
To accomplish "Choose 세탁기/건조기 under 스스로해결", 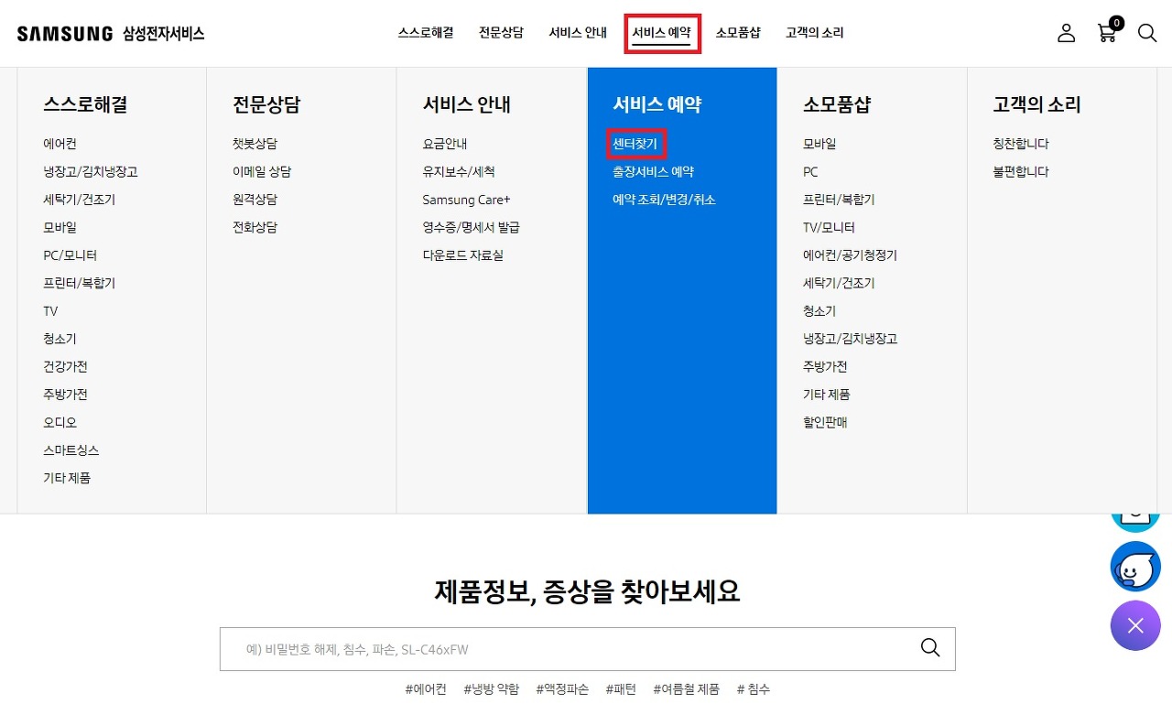I will [x=79, y=200].
